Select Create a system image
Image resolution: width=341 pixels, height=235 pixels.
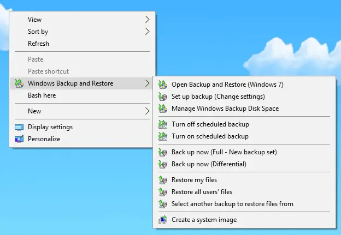(x=244, y=220)
